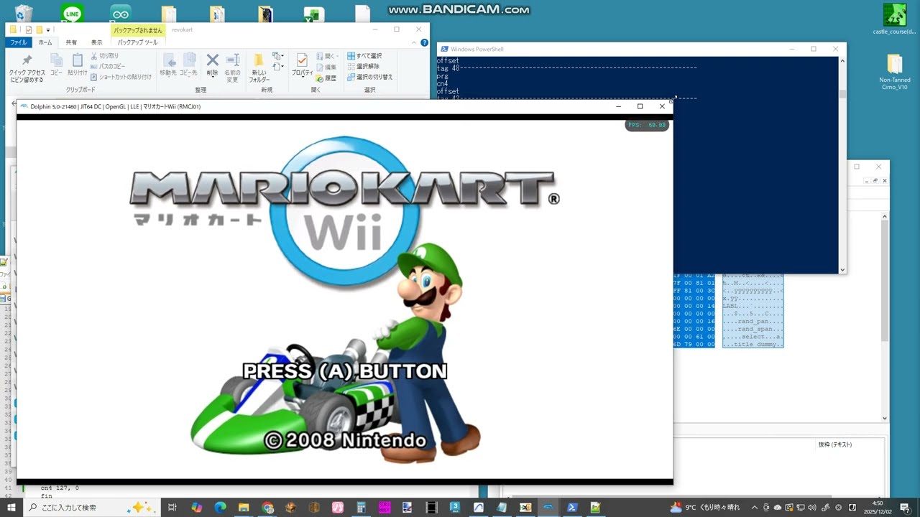Click the Edit icon in Open group
920x517 pixels.
click(326, 67)
